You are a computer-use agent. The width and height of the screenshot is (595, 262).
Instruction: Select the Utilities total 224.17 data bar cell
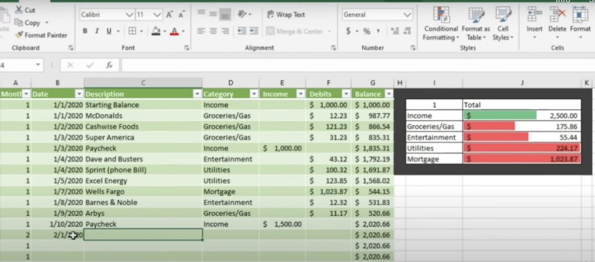[x=522, y=148]
